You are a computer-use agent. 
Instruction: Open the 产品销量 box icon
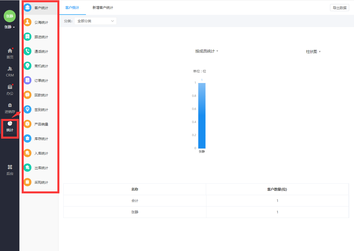pos(28,124)
